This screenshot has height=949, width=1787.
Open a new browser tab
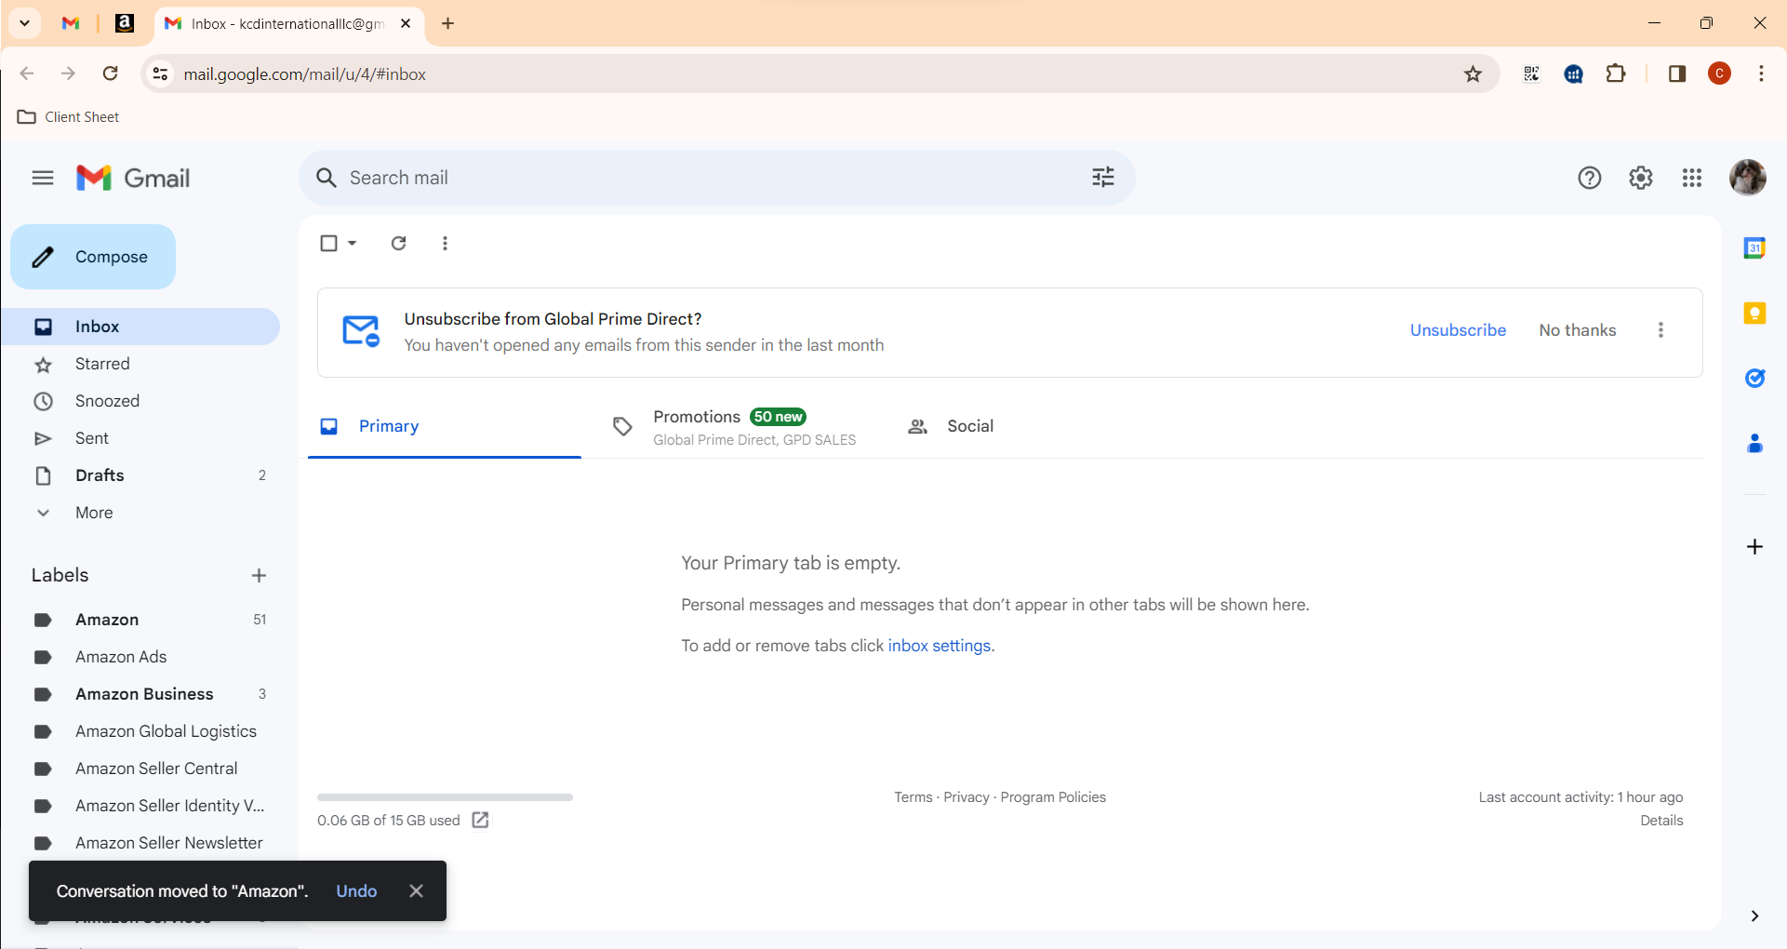point(447,23)
